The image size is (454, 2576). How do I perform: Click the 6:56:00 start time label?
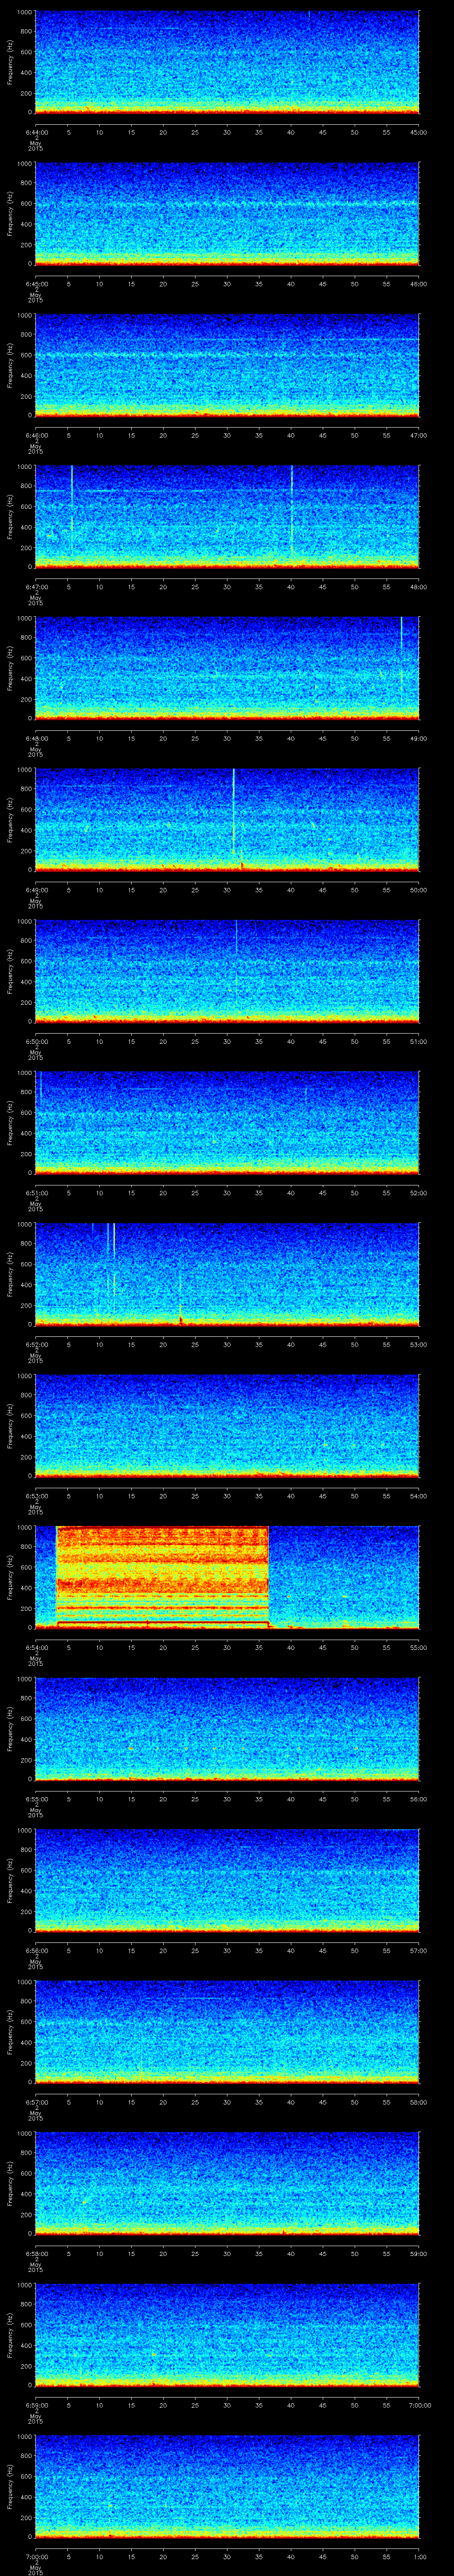click(x=36, y=1950)
